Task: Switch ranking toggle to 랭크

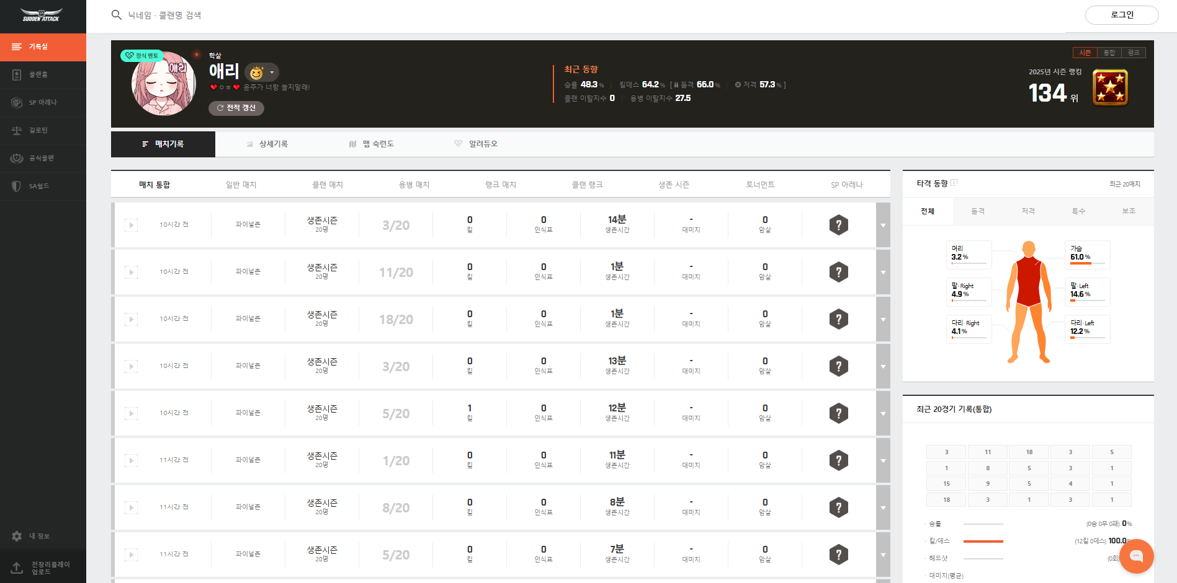Action: point(1134,53)
